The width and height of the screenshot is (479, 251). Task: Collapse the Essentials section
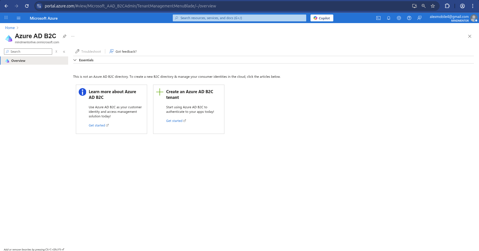[x=75, y=60]
